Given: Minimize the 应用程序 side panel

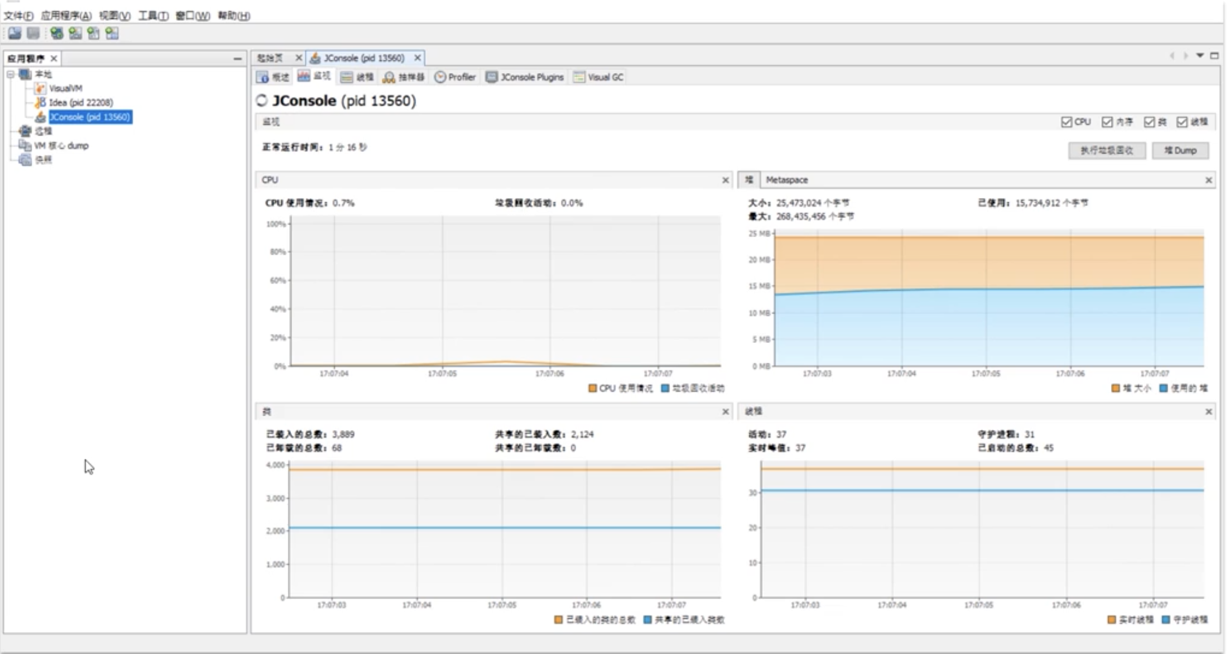Looking at the screenshot, I should 237,58.
